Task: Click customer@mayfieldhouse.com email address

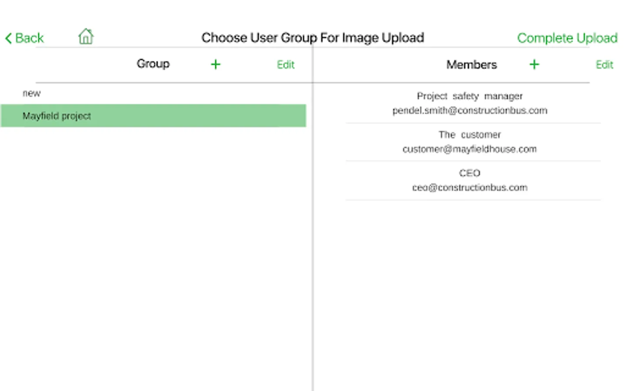Action: click(x=470, y=149)
